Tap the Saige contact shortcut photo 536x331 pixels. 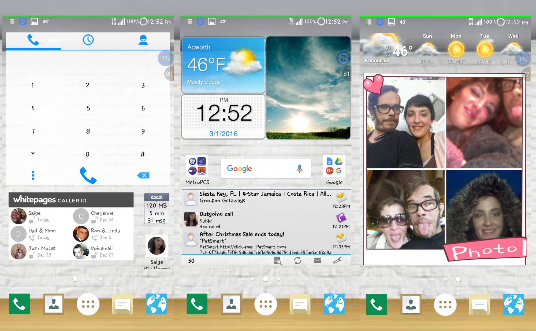pos(157,246)
